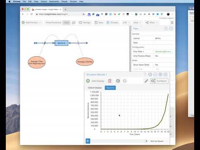The height and width of the screenshot is (150, 200).
Task: Open the Add Primitive menu
Action: coord(32,22)
